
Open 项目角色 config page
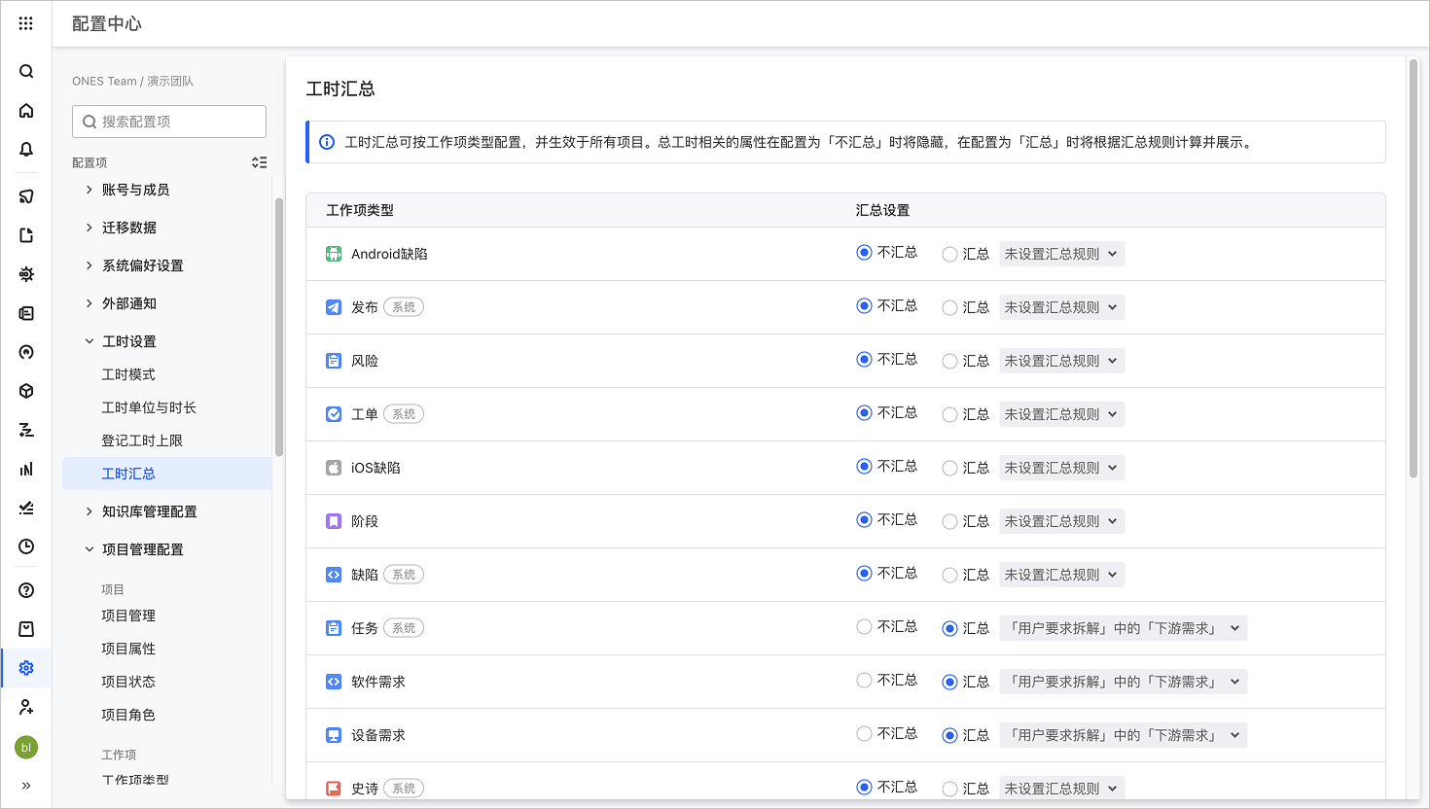(128, 715)
